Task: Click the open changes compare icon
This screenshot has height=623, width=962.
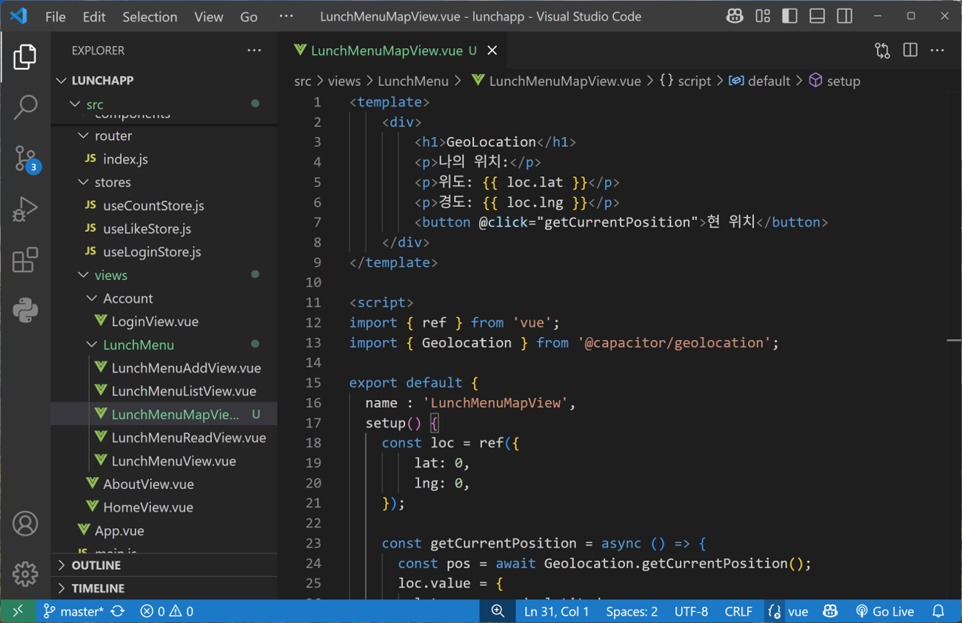Action: (882, 50)
